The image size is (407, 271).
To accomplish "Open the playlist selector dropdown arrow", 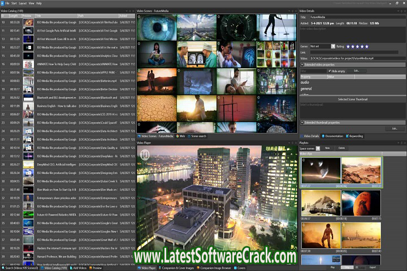I will point(318,148).
